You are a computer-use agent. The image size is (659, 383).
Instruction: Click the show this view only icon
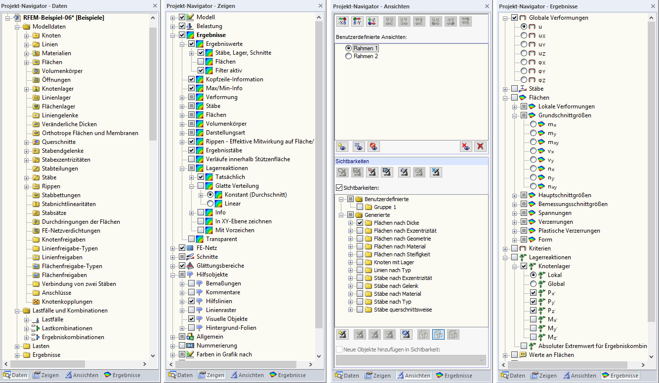click(x=358, y=146)
